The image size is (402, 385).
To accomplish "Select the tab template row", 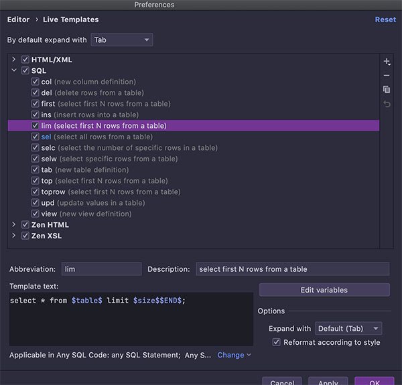I will 194,170.
